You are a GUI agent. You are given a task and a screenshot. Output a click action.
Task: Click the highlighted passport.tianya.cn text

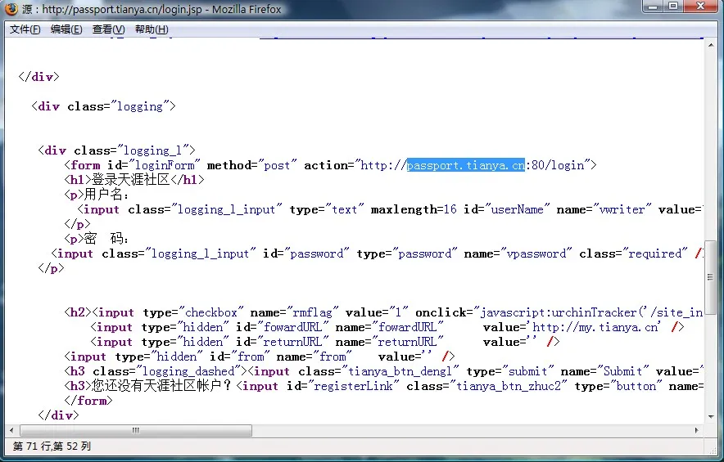pos(466,165)
